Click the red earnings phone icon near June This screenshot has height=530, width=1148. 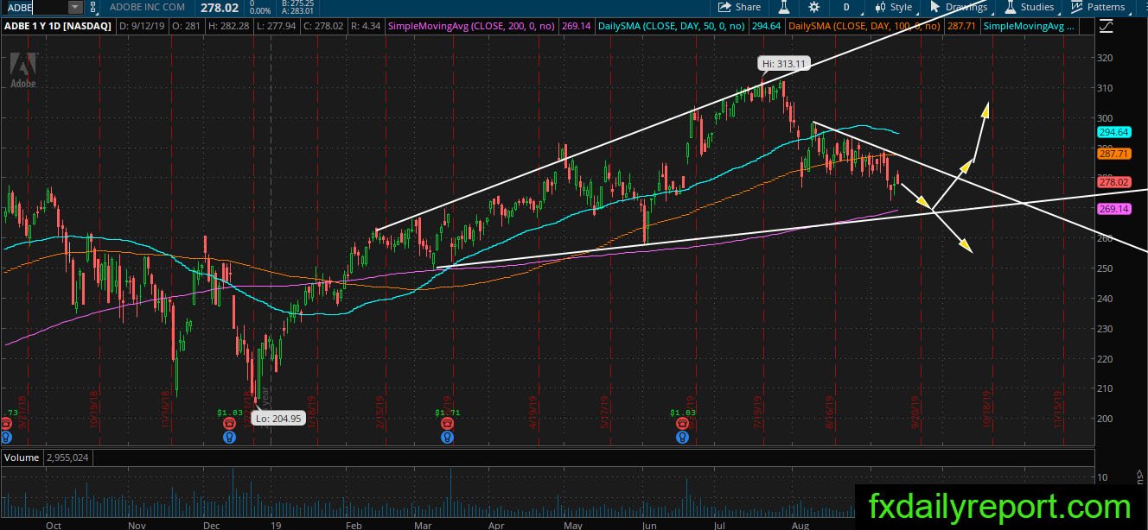pyautogui.click(x=682, y=425)
